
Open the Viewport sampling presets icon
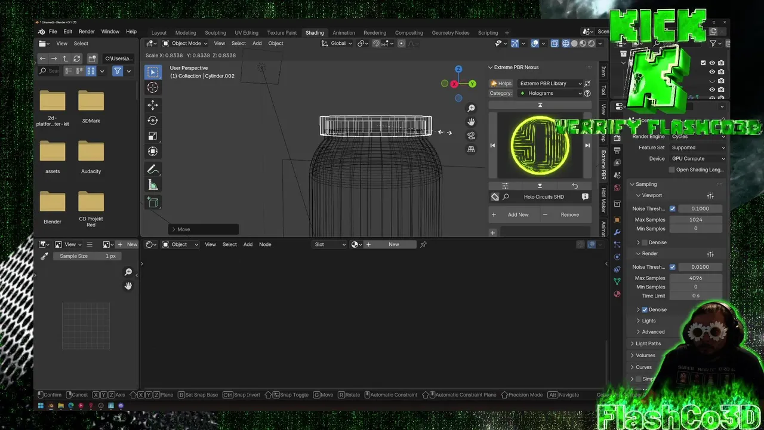[710, 195]
